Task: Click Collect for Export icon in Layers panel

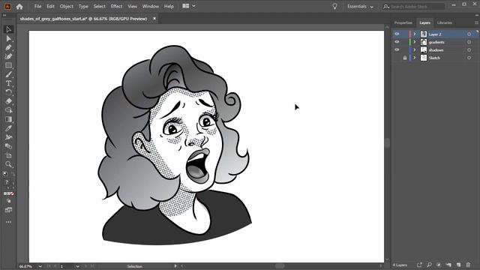Action: click(x=419, y=265)
